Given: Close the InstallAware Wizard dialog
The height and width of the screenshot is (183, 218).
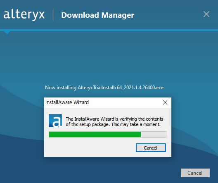Looking at the screenshot, I should tap(165, 102).
